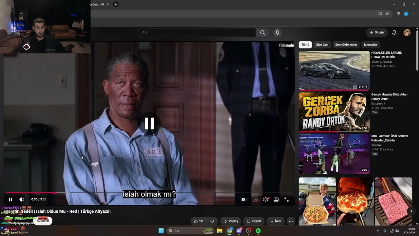Download the video with İndir

276,221
